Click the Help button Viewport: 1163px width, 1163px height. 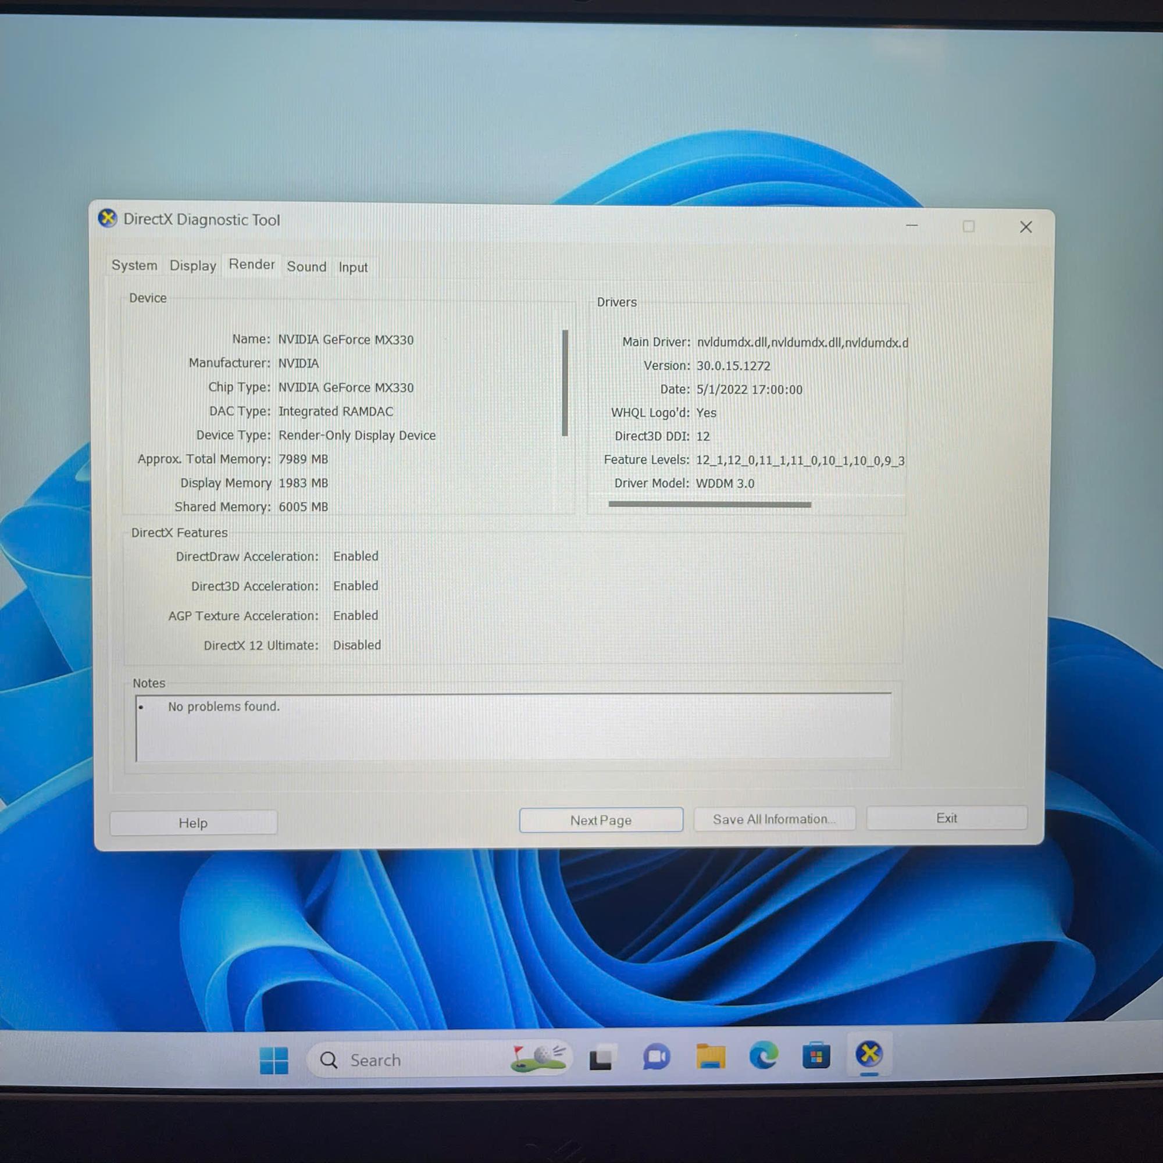pyautogui.click(x=193, y=823)
